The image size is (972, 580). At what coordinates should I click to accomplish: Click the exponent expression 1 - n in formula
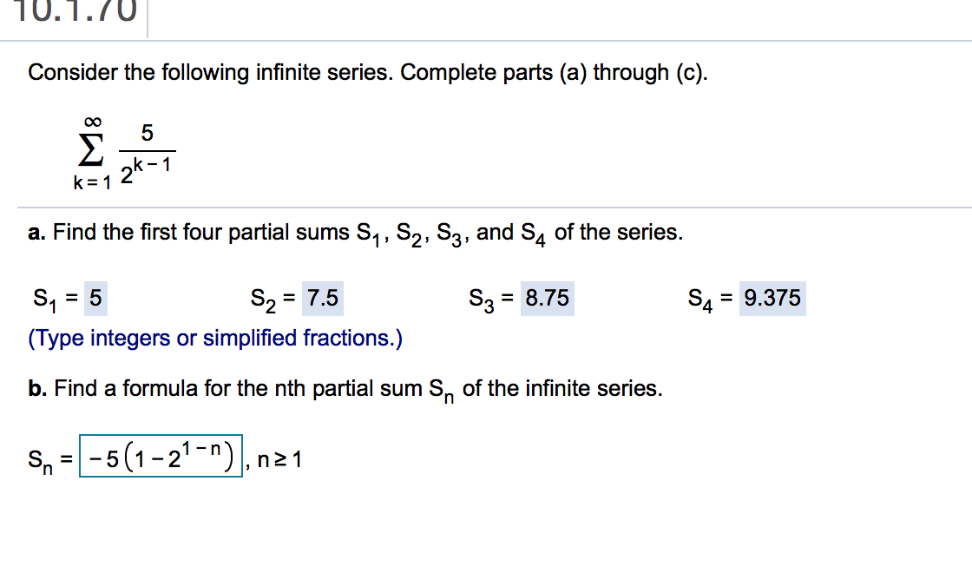pos(201,446)
